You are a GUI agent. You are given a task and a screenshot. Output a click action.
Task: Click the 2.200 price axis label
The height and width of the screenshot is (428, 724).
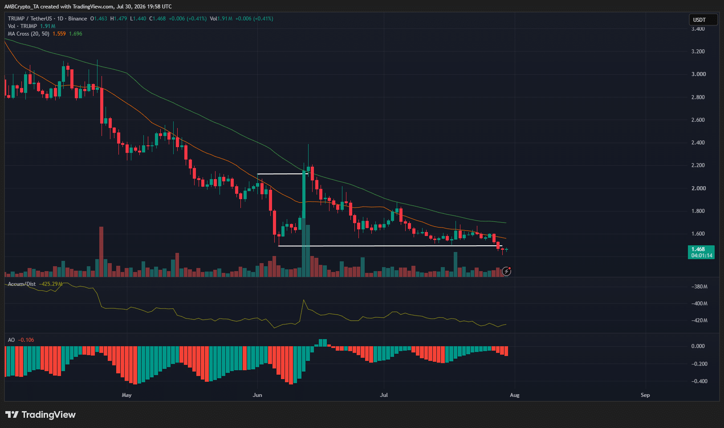(x=698, y=165)
